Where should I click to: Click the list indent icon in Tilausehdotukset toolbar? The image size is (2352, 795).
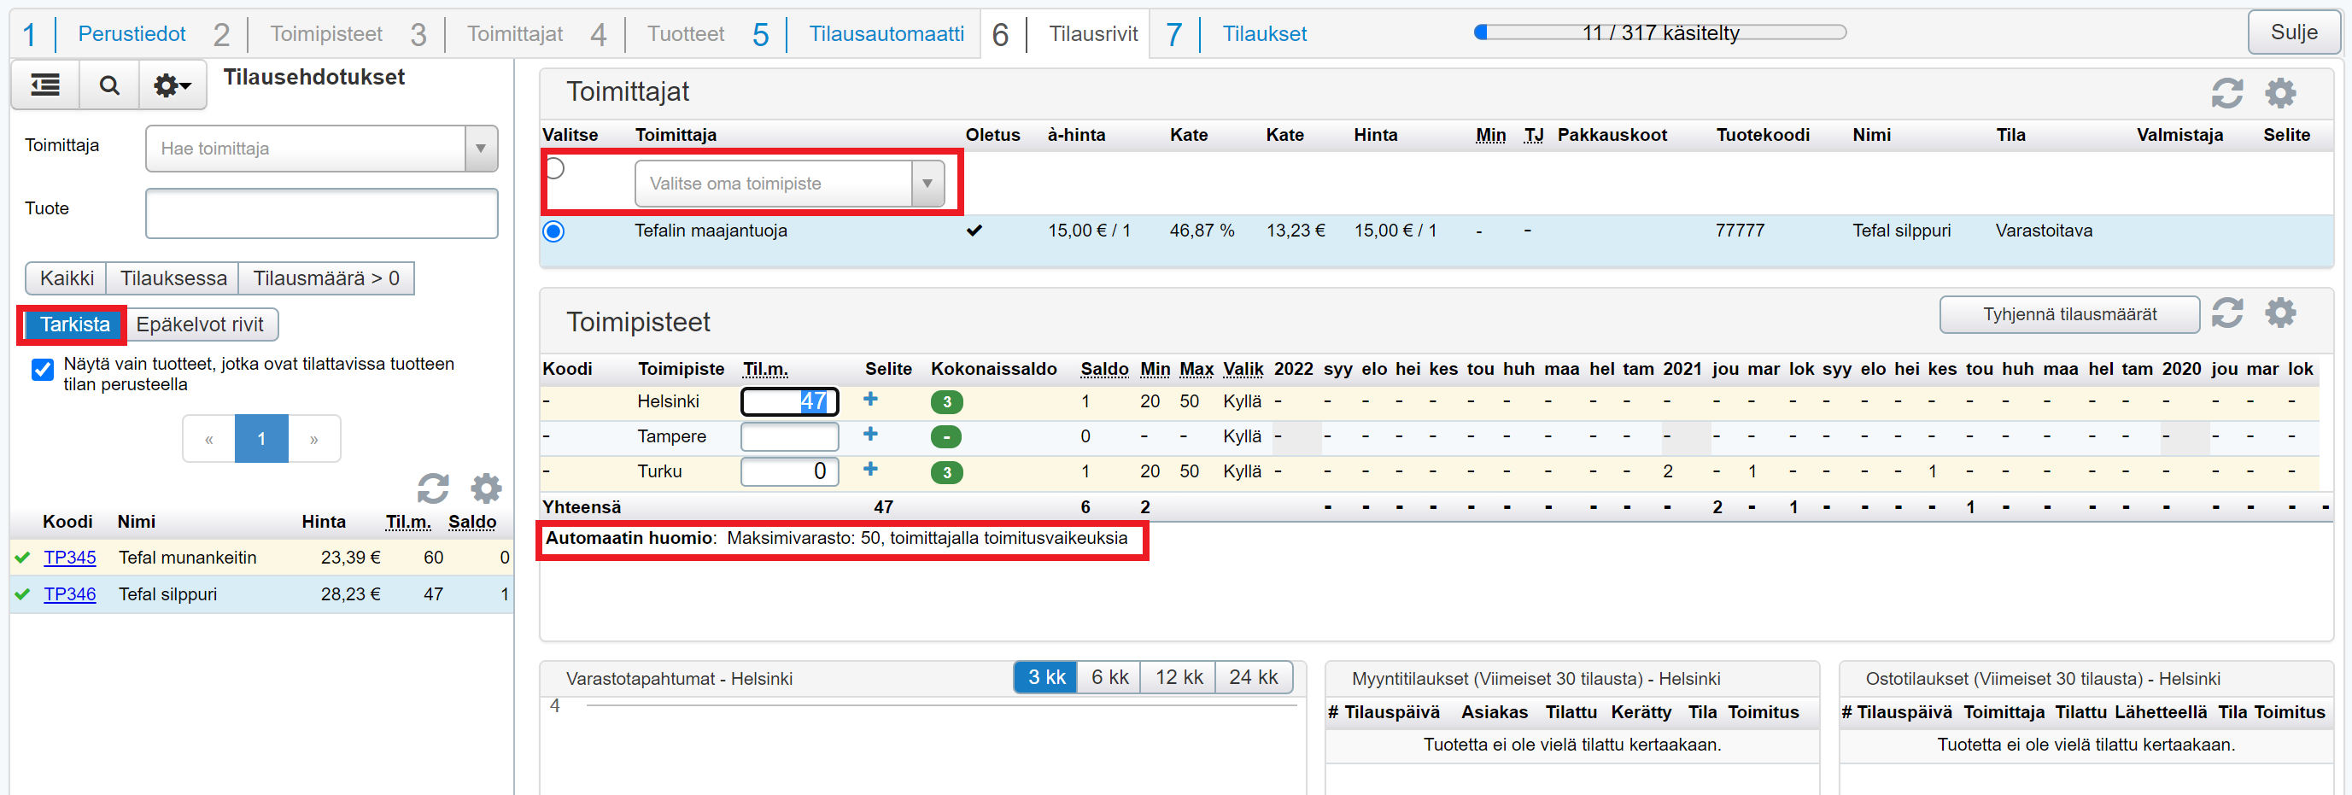[x=44, y=85]
